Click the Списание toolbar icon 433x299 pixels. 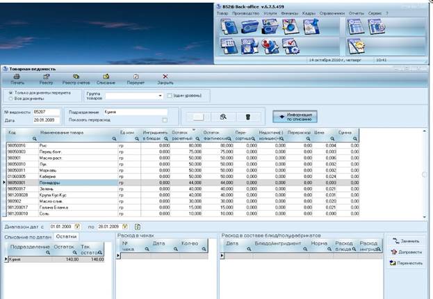coord(106,76)
